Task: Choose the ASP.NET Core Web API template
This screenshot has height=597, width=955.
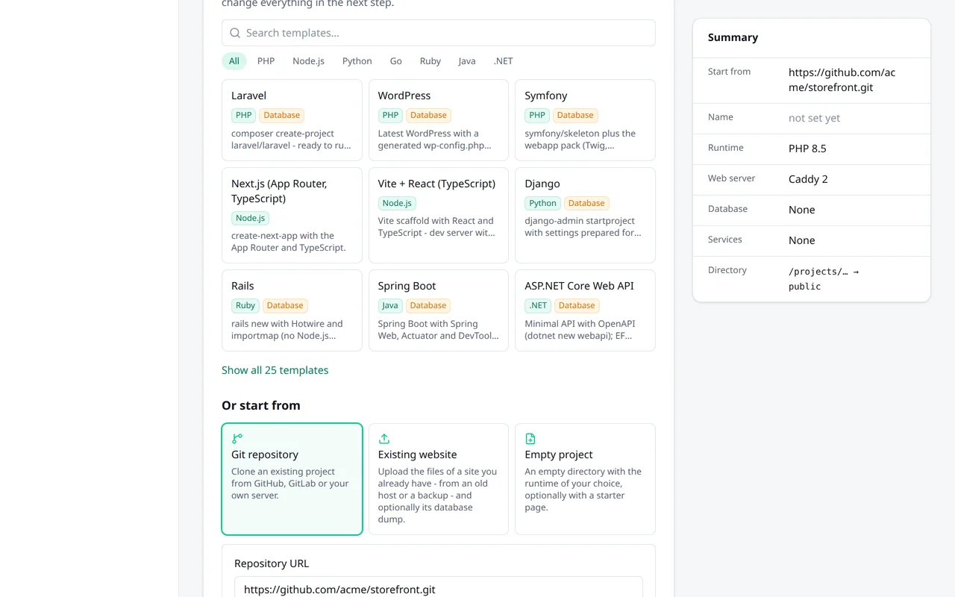Action: tap(585, 310)
